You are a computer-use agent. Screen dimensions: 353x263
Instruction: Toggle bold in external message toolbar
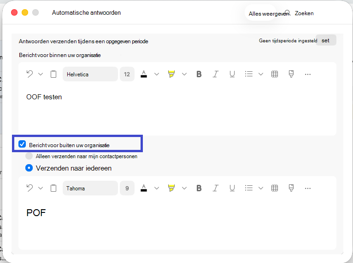click(199, 188)
